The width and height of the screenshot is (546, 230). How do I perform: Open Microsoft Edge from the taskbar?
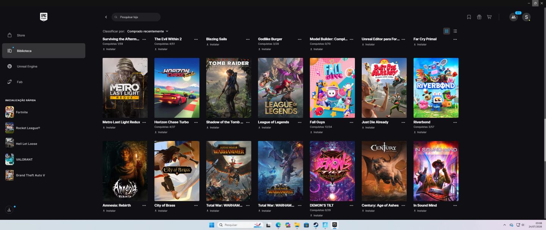coord(278,225)
